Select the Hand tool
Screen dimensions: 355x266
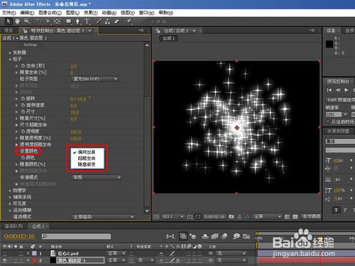click(x=17, y=21)
